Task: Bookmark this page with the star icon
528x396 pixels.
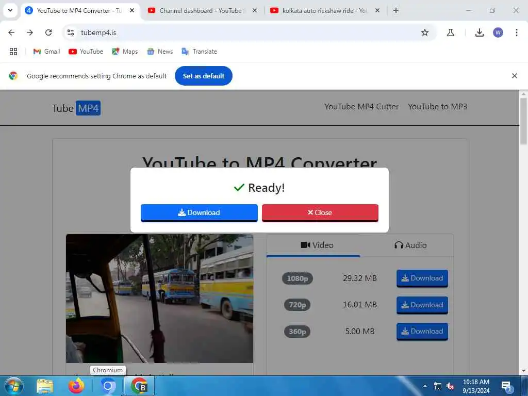Action: [x=425, y=32]
